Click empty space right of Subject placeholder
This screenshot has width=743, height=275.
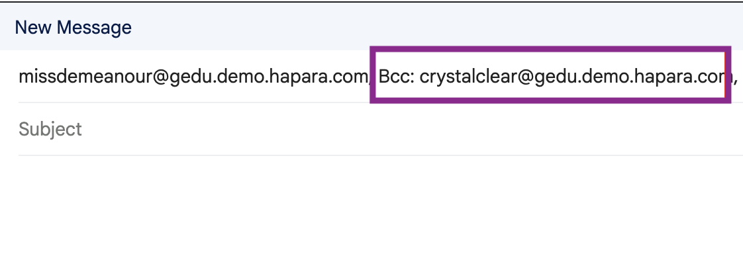(413, 129)
